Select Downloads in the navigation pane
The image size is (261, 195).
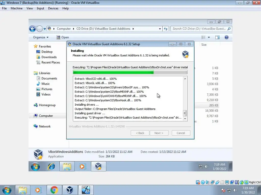coord(46,57)
